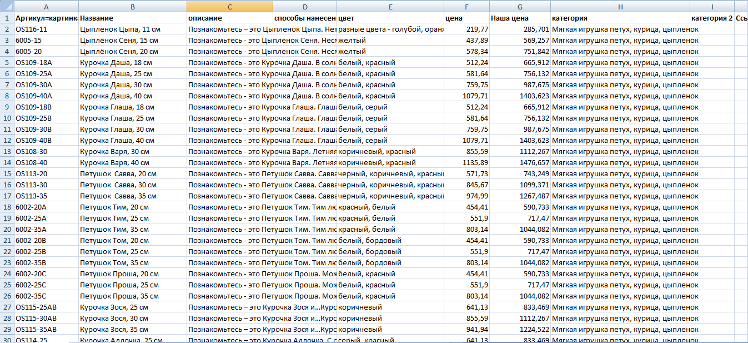Select the 'способы нанесен' header cell
Image resolution: width=748 pixels, height=343 pixels.
coord(304,18)
